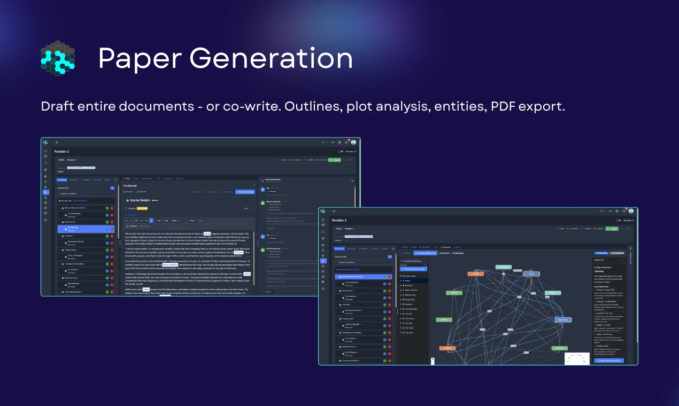
Task: Collapse Silence Before the Storm in the editor screenshot tree
Action: [x=60, y=208]
